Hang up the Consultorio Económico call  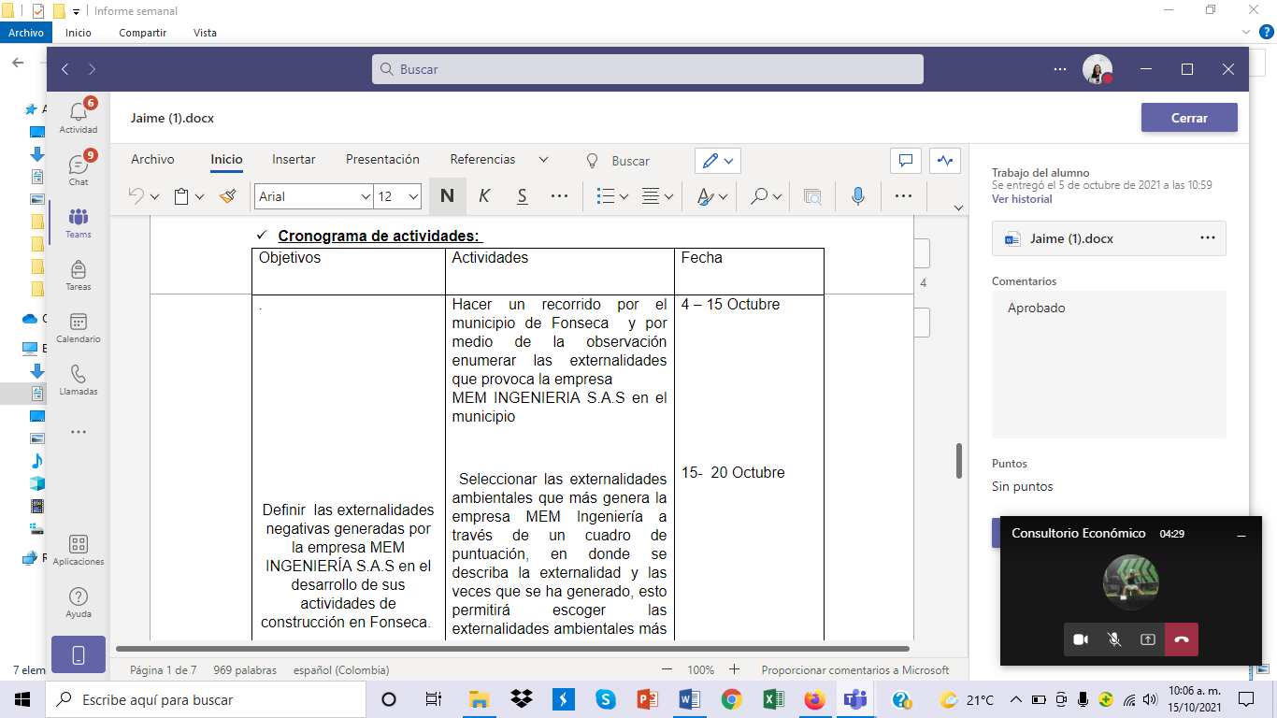(1181, 639)
